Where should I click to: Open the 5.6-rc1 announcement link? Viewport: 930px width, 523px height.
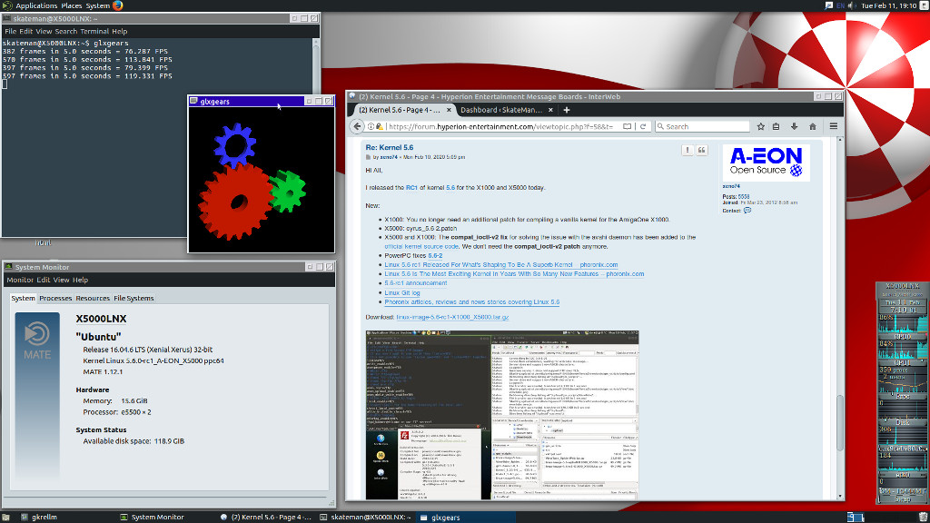coord(416,283)
